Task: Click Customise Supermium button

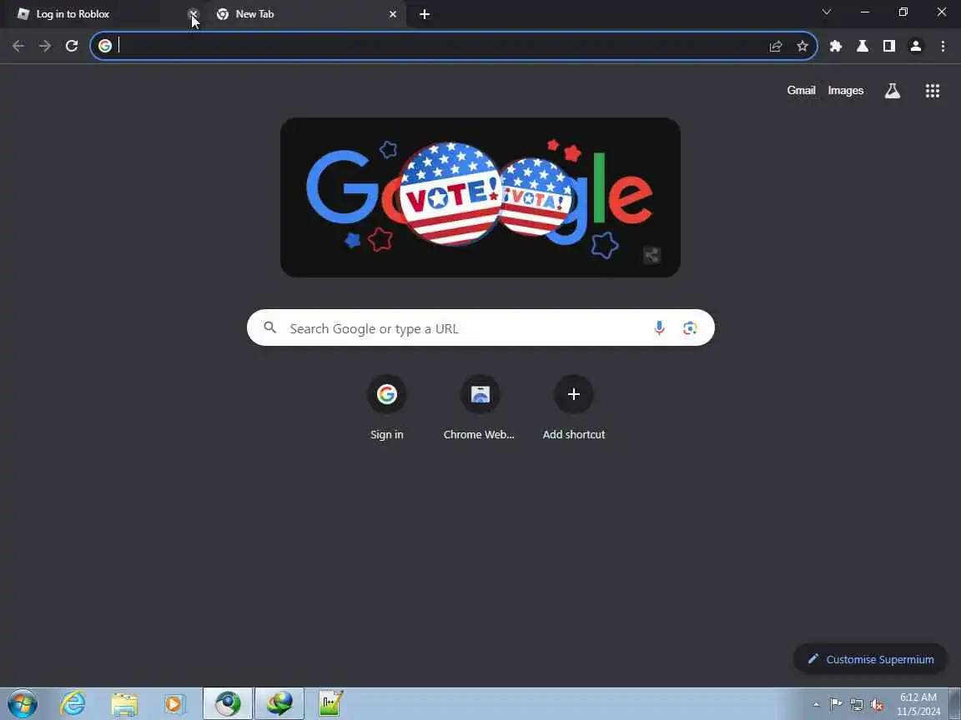Action: click(870, 659)
